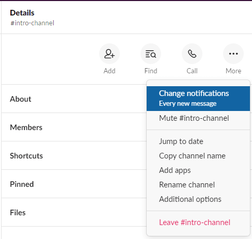
Task: Select Change notifications menu entry
Action: click(198, 99)
